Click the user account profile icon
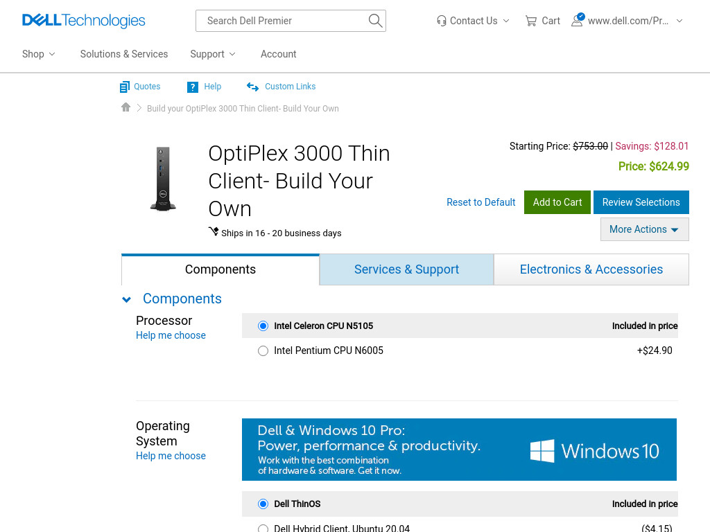 [x=578, y=20]
